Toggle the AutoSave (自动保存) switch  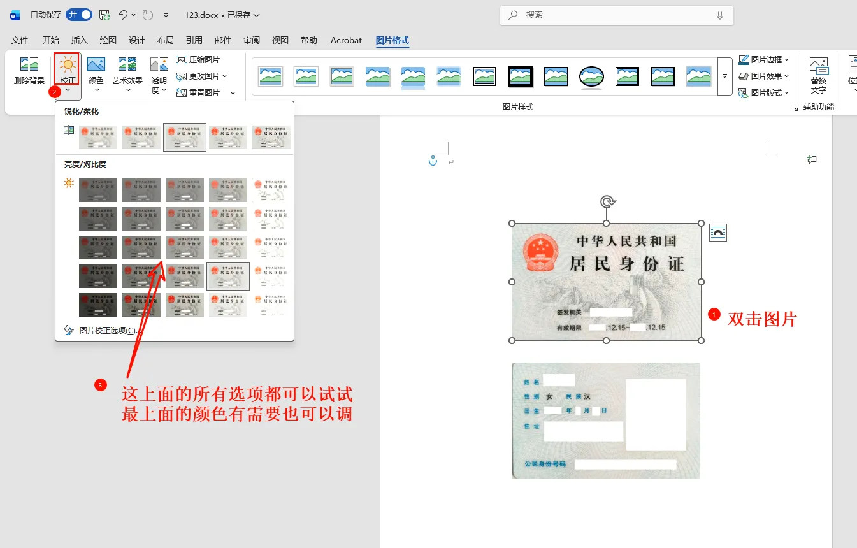pos(79,15)
